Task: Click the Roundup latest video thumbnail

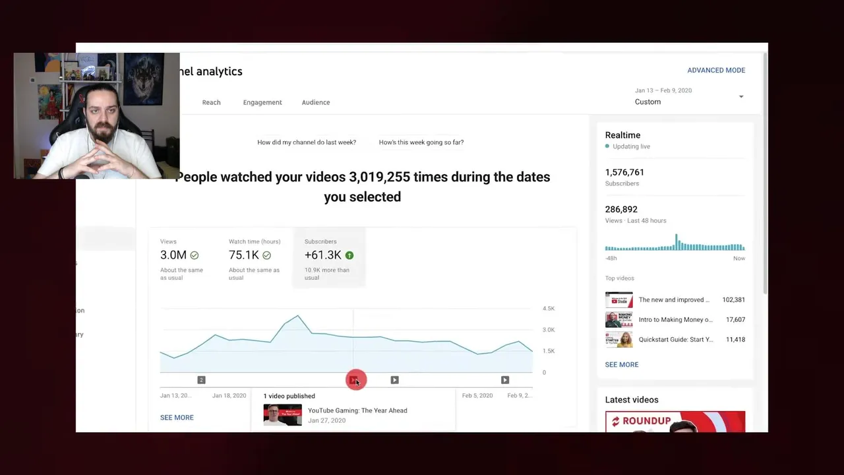Action: pyautogui.click(x=675, y=422)
